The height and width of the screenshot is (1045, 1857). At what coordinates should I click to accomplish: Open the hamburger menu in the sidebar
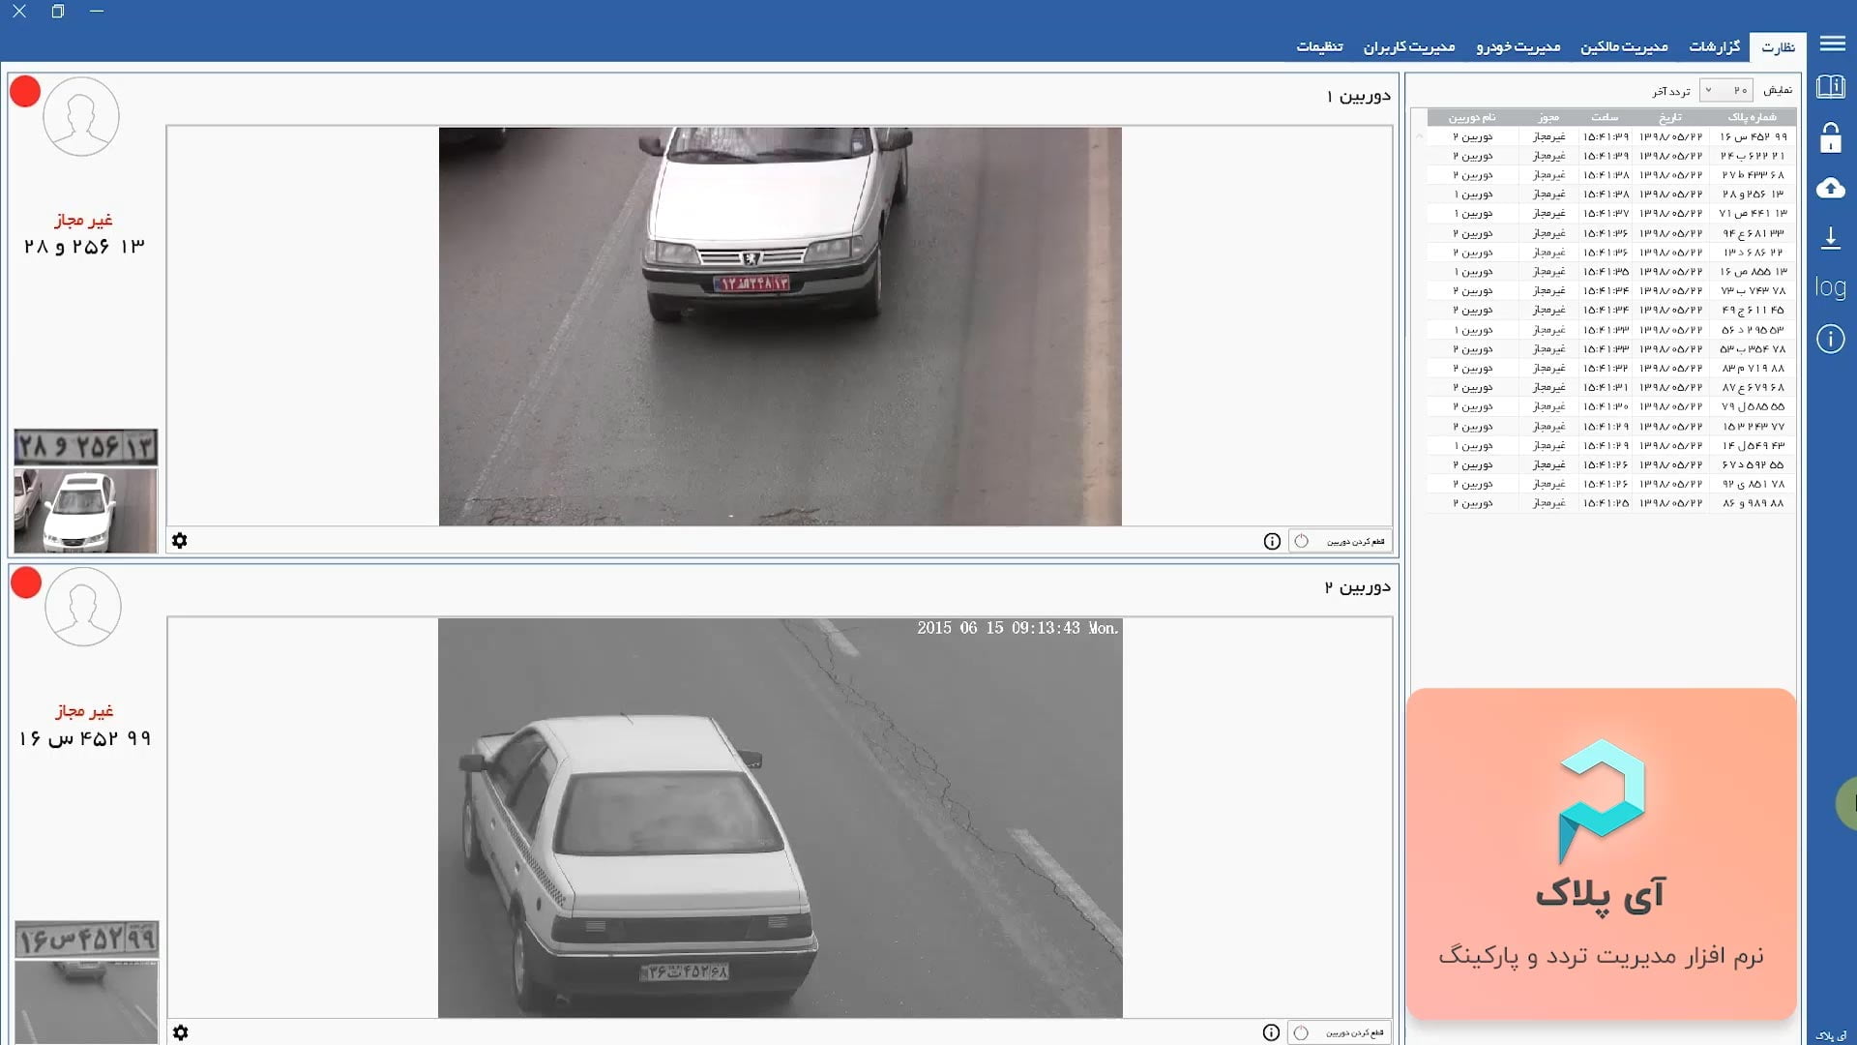pos(1832,44)
